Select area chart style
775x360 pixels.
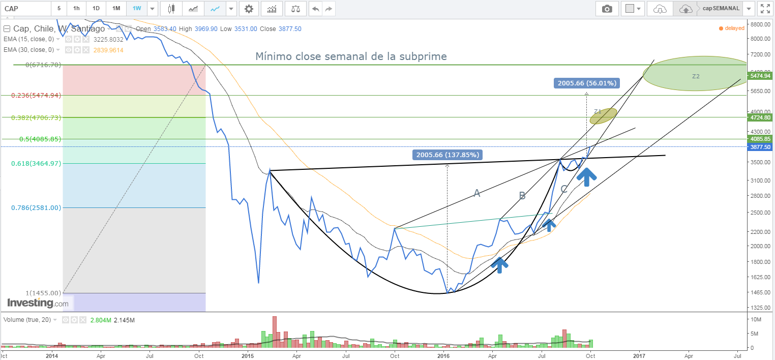click(x=193, y=9)
